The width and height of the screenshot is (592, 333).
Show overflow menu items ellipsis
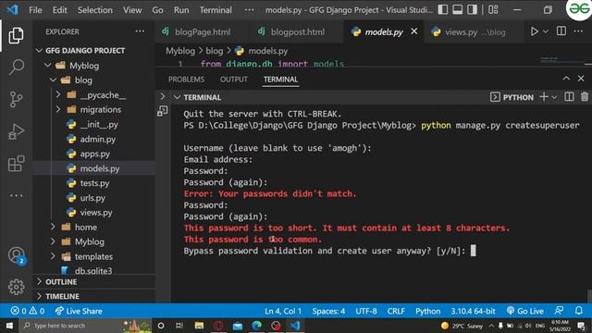pos(249,10)
